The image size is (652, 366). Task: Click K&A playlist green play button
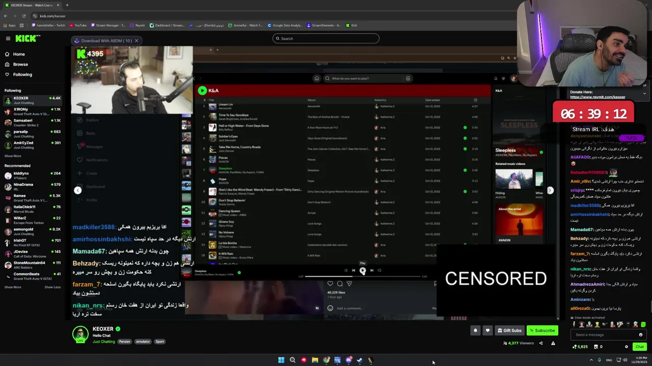click(202, 90)
